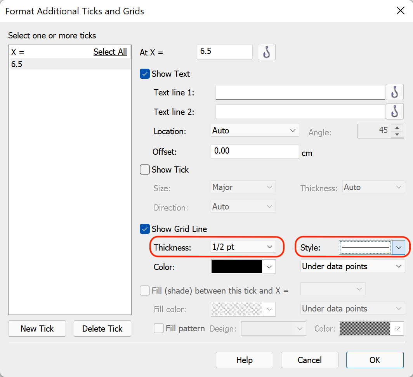The image size is (413, 377).
Task: Click the hook icon for Text line 2
Action: click(395, 112)
